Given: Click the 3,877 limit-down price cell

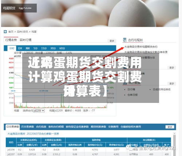Looking at the screenshot, I should pos(116,150).
